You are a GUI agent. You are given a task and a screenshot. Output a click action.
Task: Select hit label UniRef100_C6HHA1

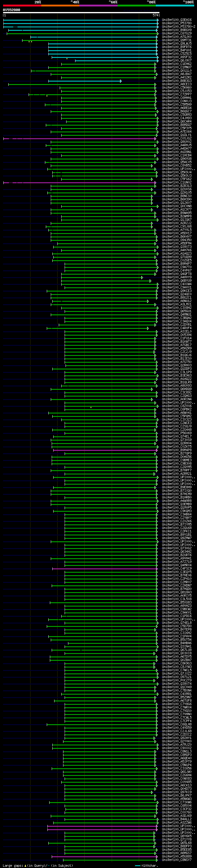pyautogui.click(x=176, y=98)
